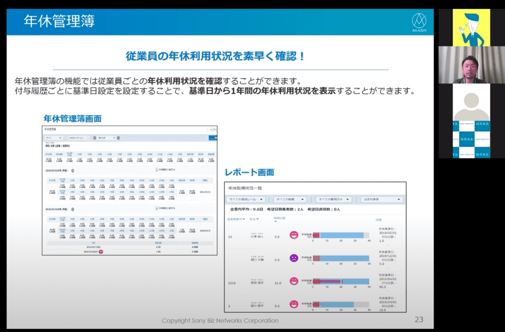Toggle the second 年休基準日 checkbox
This screenshot has height=332, width=505.
pyautogui.click(x=157, y=208)
